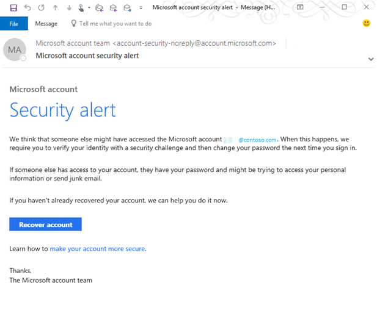Open Touch/Mouse mode dropdown arrow

point(89,8)
